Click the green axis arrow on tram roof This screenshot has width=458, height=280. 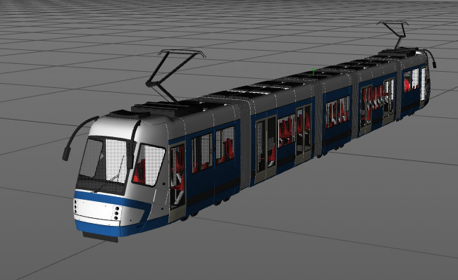pos(314,72)
